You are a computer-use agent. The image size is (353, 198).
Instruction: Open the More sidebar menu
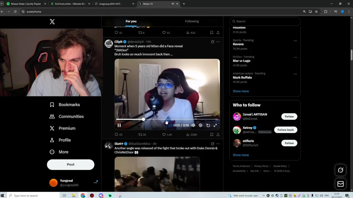(x=59, y=152)
